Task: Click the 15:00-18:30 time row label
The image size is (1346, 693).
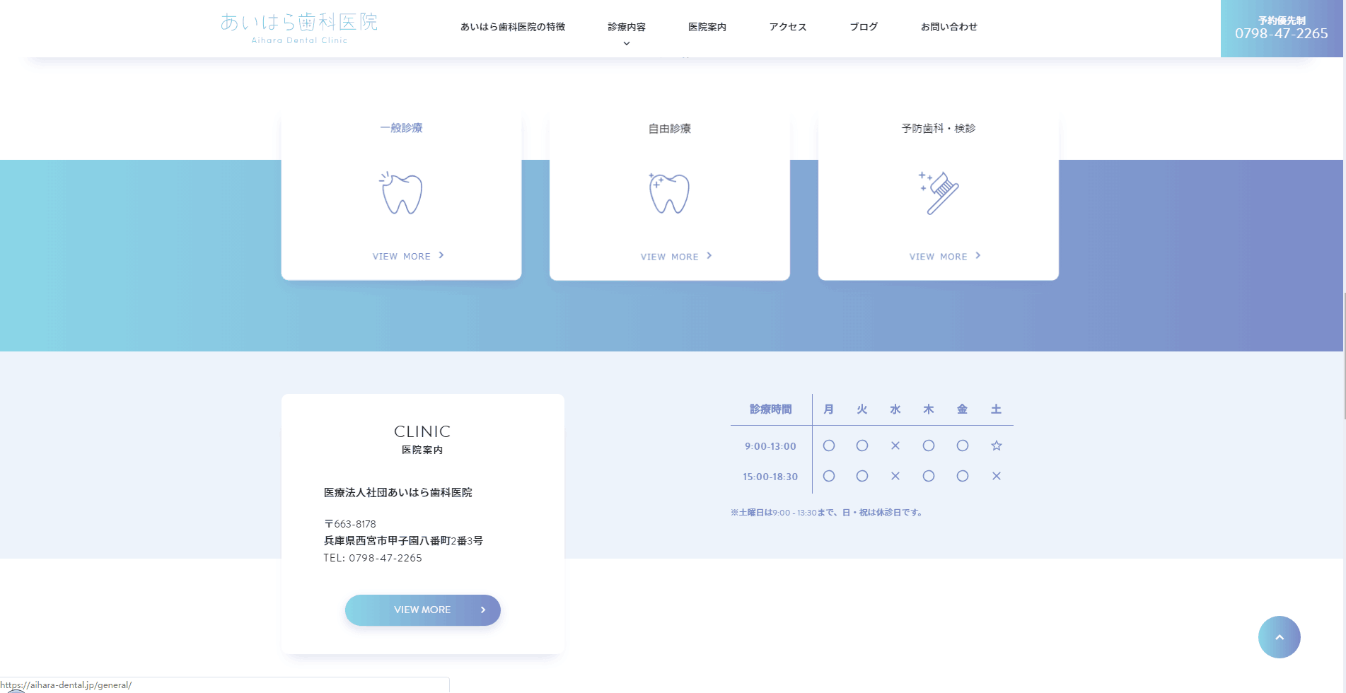Action: pos(770,477)
